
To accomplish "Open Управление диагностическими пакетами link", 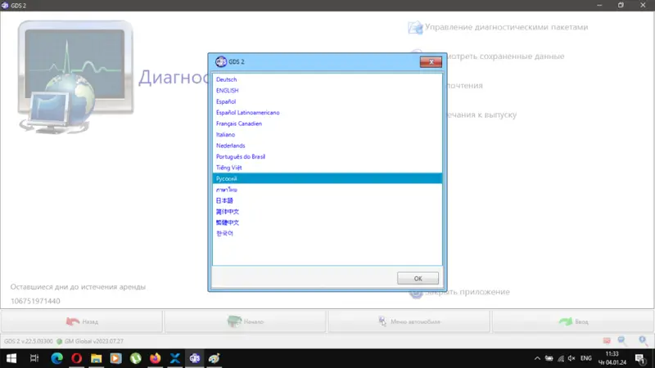I will [x=506, y=27].
